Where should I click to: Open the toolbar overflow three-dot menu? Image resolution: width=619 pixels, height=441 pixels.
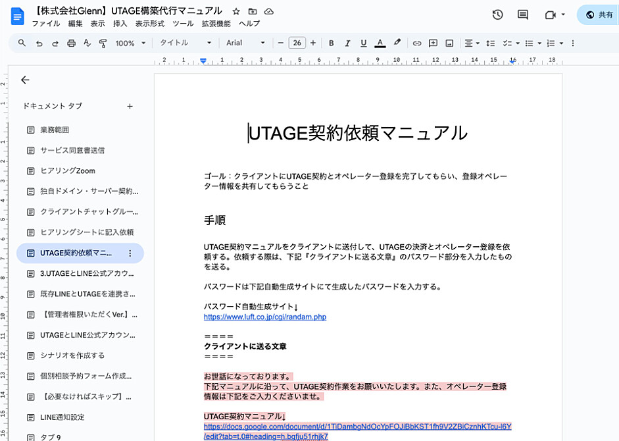573,43
